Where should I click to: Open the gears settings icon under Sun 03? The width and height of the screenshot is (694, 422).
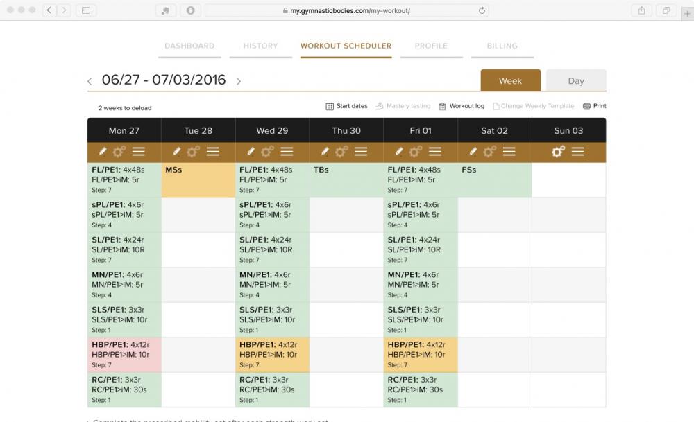(558, 152)
